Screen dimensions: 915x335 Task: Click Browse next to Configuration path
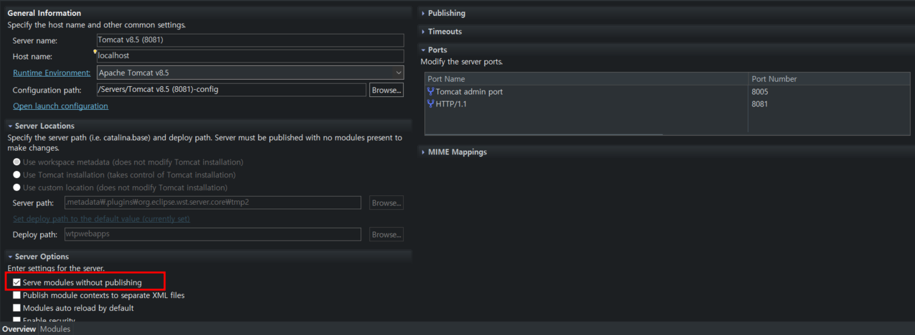386,90
